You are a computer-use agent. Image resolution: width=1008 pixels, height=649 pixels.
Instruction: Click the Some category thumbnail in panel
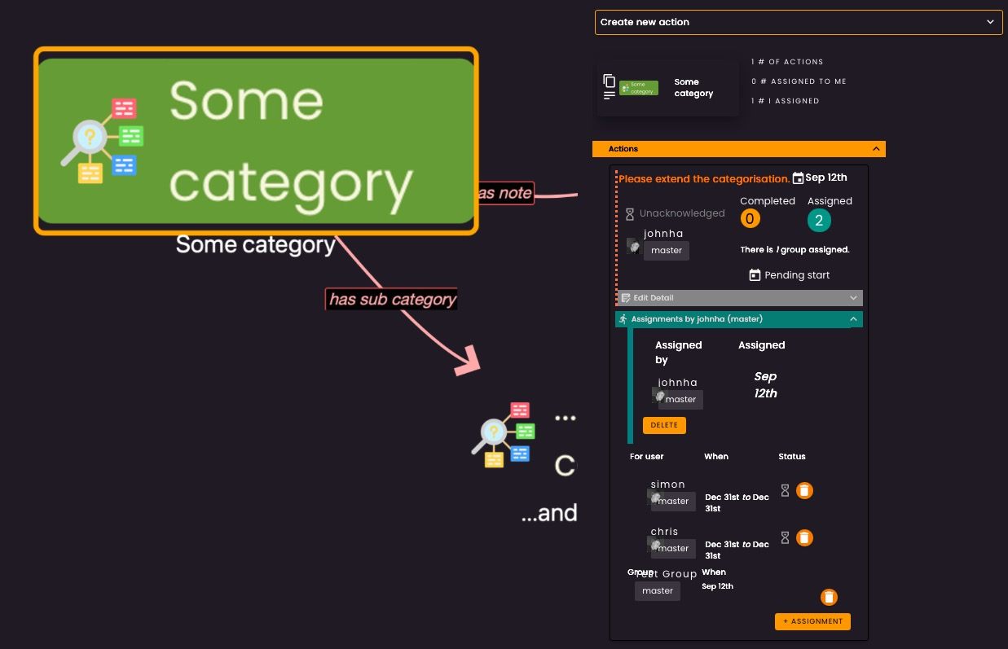[639, 88]
